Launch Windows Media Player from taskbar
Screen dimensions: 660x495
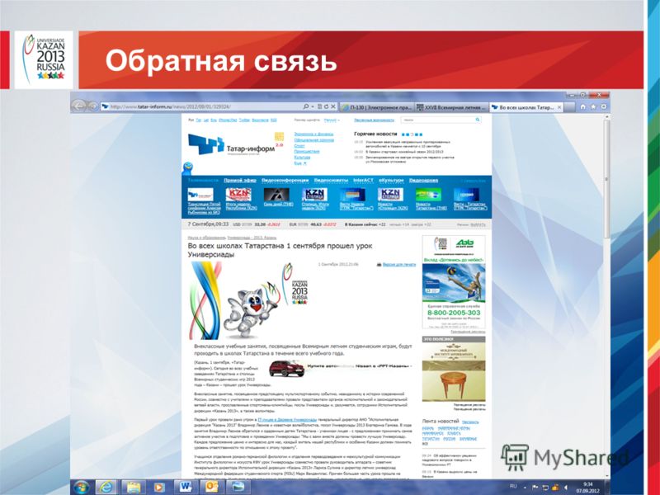tap(159, 487)
